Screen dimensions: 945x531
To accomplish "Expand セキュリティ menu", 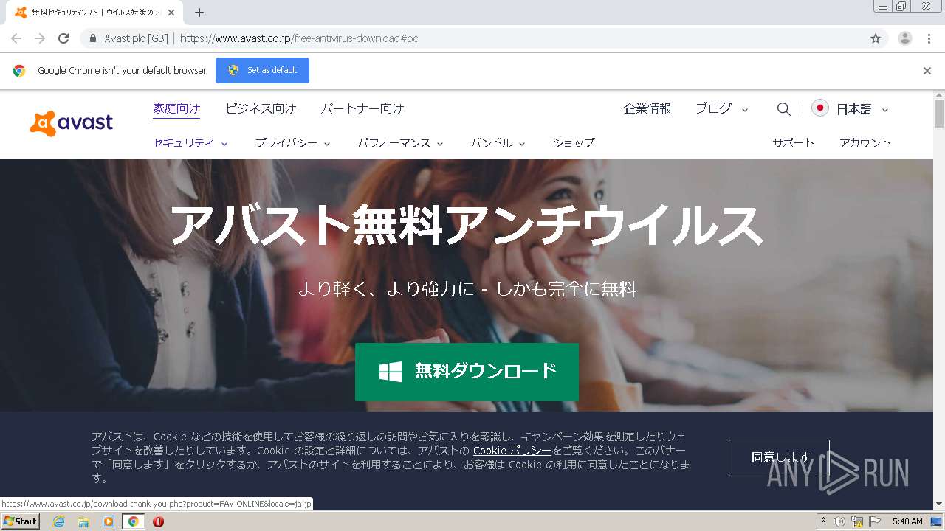I will tap(190, 143).
